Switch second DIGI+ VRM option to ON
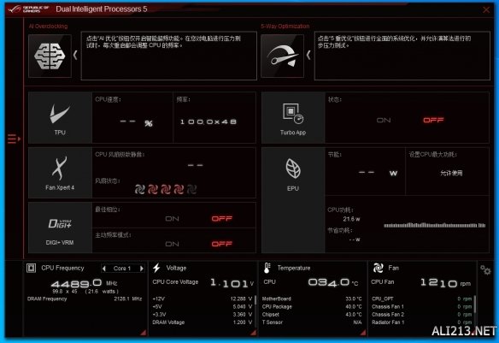This screenshot has width=499, height=343. coord(172,244)
